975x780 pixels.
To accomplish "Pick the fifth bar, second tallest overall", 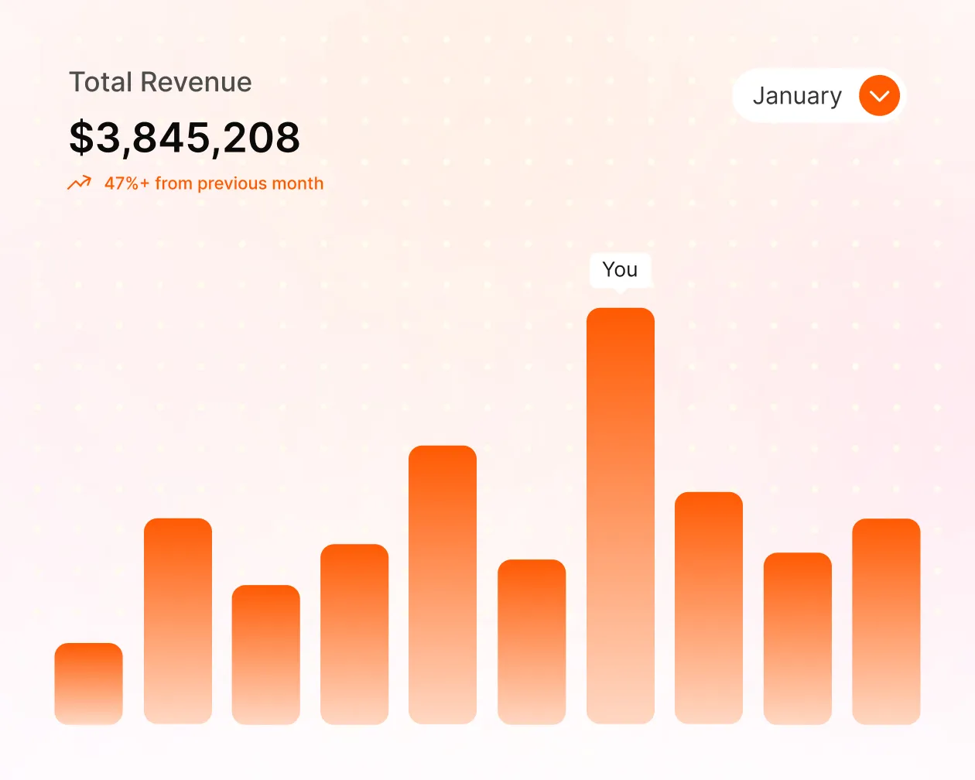I will point(443,584).
